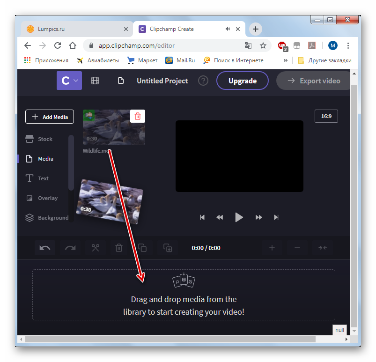This screenshot has height=362, width=376.
Task: Open the Clipchamp logo menu dropdown
Action: pos(69,81)
